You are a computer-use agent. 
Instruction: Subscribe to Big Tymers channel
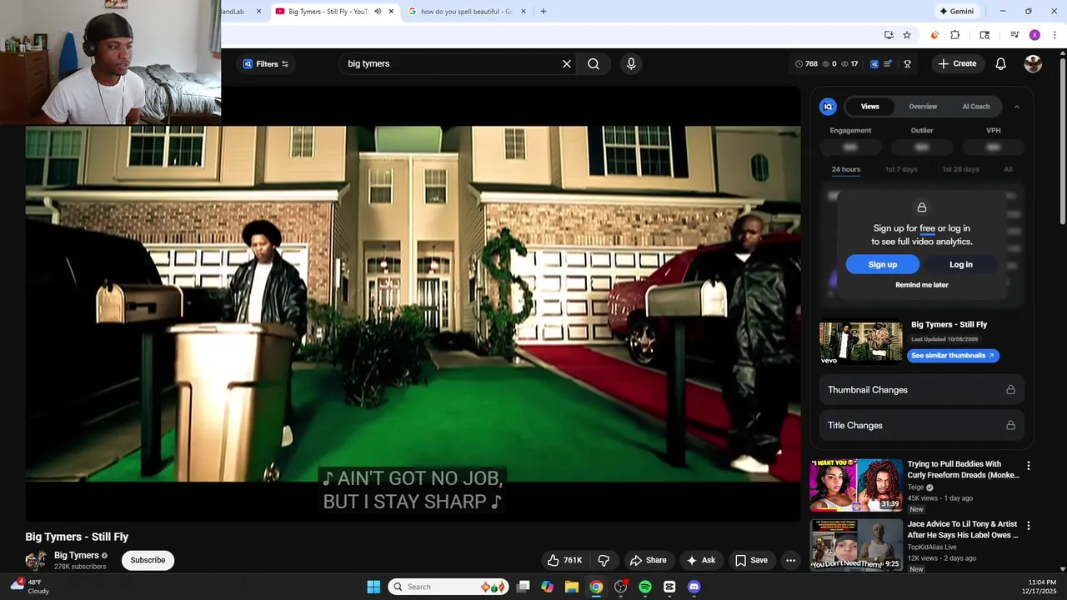coord(148,560)
